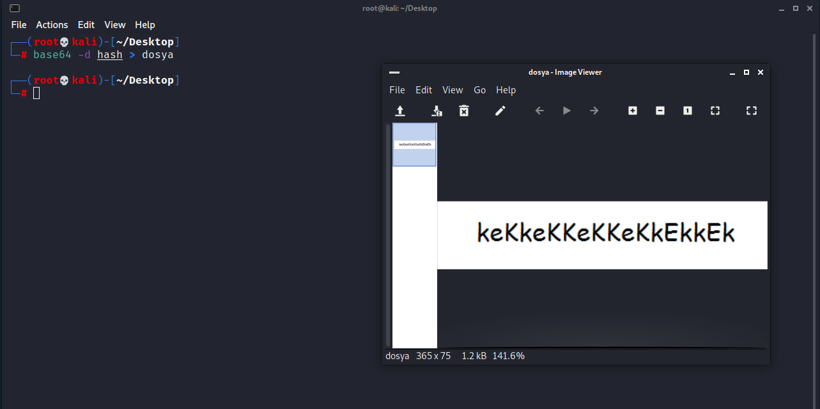Open the Go menu in Image Viewer
Viewport: 820px width, 409px height.
tap(480, 90)
